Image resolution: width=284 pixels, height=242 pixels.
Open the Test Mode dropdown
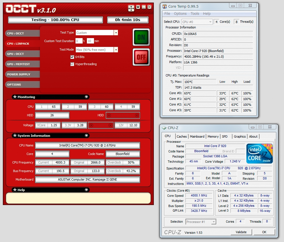(116, 49)
